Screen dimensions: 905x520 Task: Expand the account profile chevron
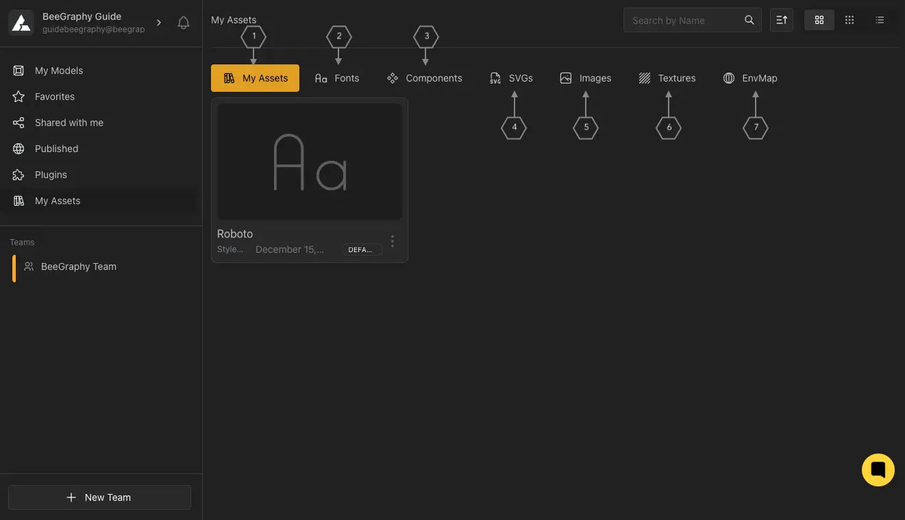point(159,23)
